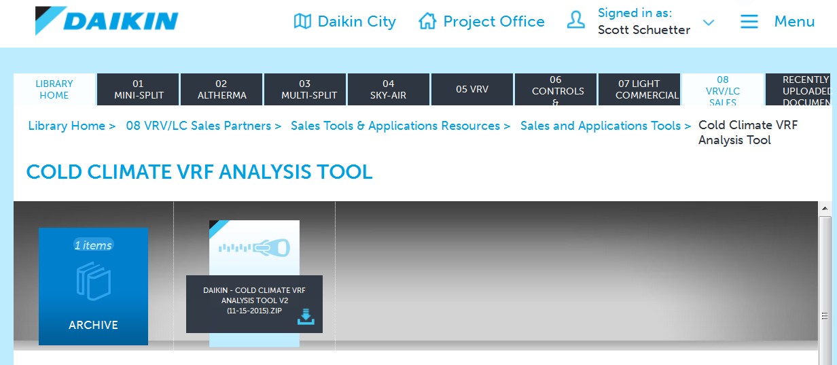The height and width of the screenshot is (365, 837).
Task: Select the 07 Light Commercial tab
Action: [x=639, y=90]
